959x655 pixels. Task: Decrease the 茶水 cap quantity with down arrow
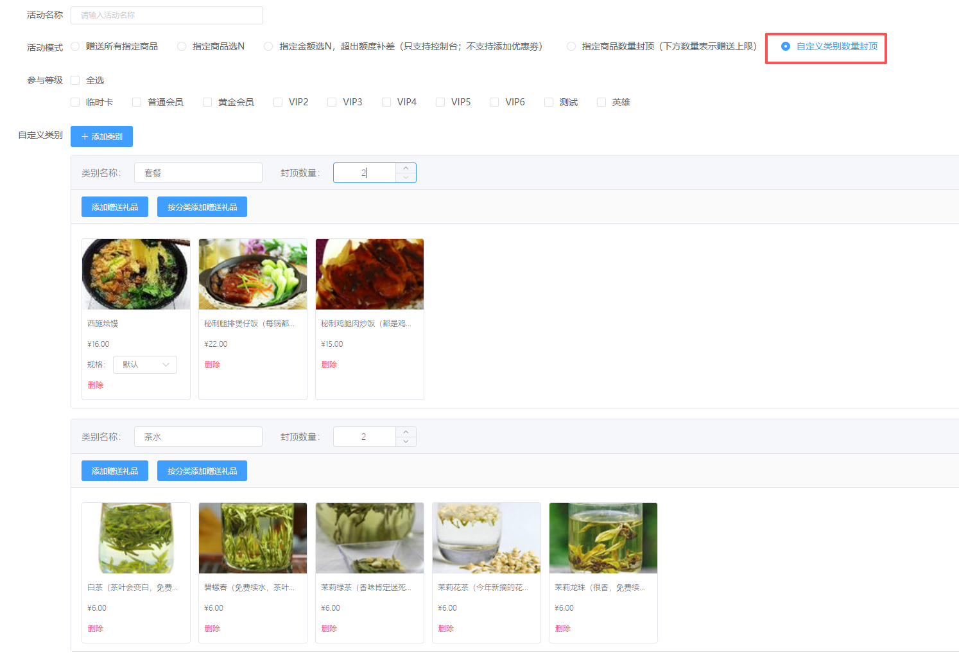406,442
